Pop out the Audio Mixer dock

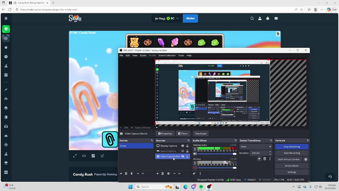(x=235, y=141)
